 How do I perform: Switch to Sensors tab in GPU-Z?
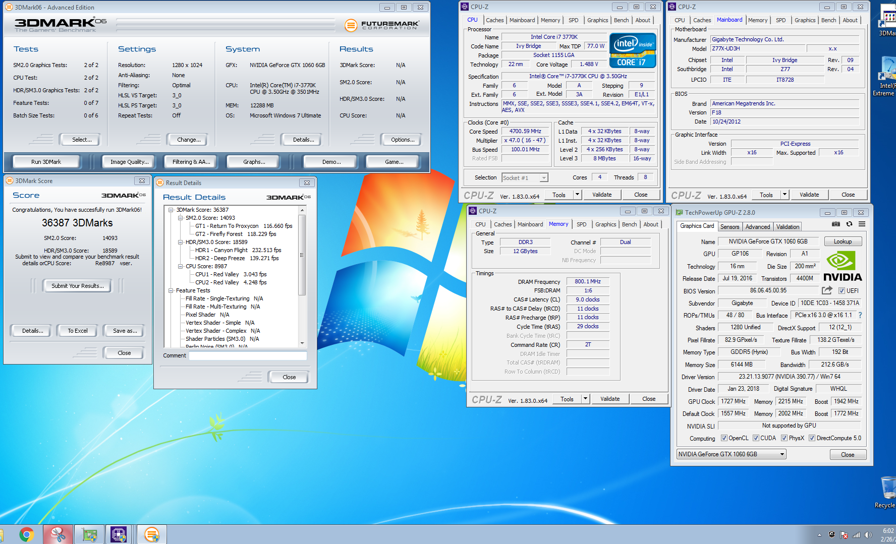(x=730, y=227)
